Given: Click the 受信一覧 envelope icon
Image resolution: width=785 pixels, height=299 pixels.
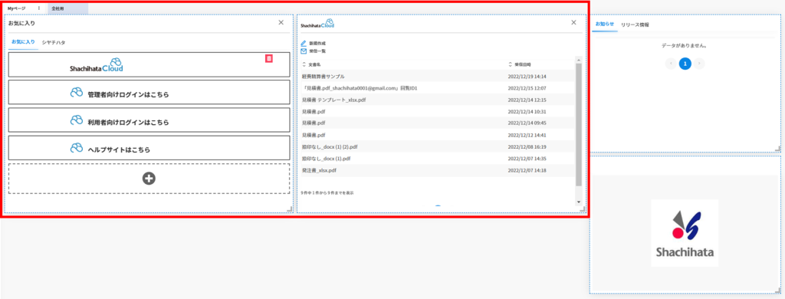Looking at the screenshot, I should 304,51.
